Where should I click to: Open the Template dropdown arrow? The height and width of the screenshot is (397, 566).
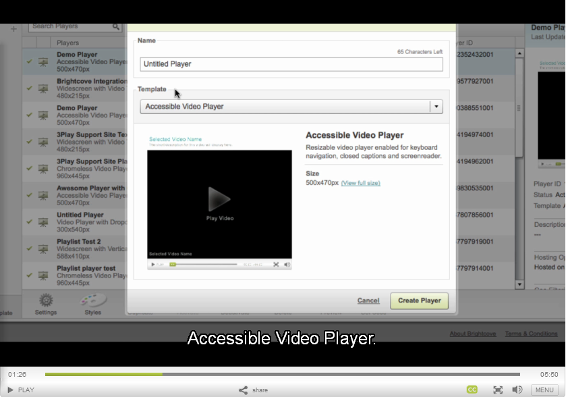coord(436,107)
